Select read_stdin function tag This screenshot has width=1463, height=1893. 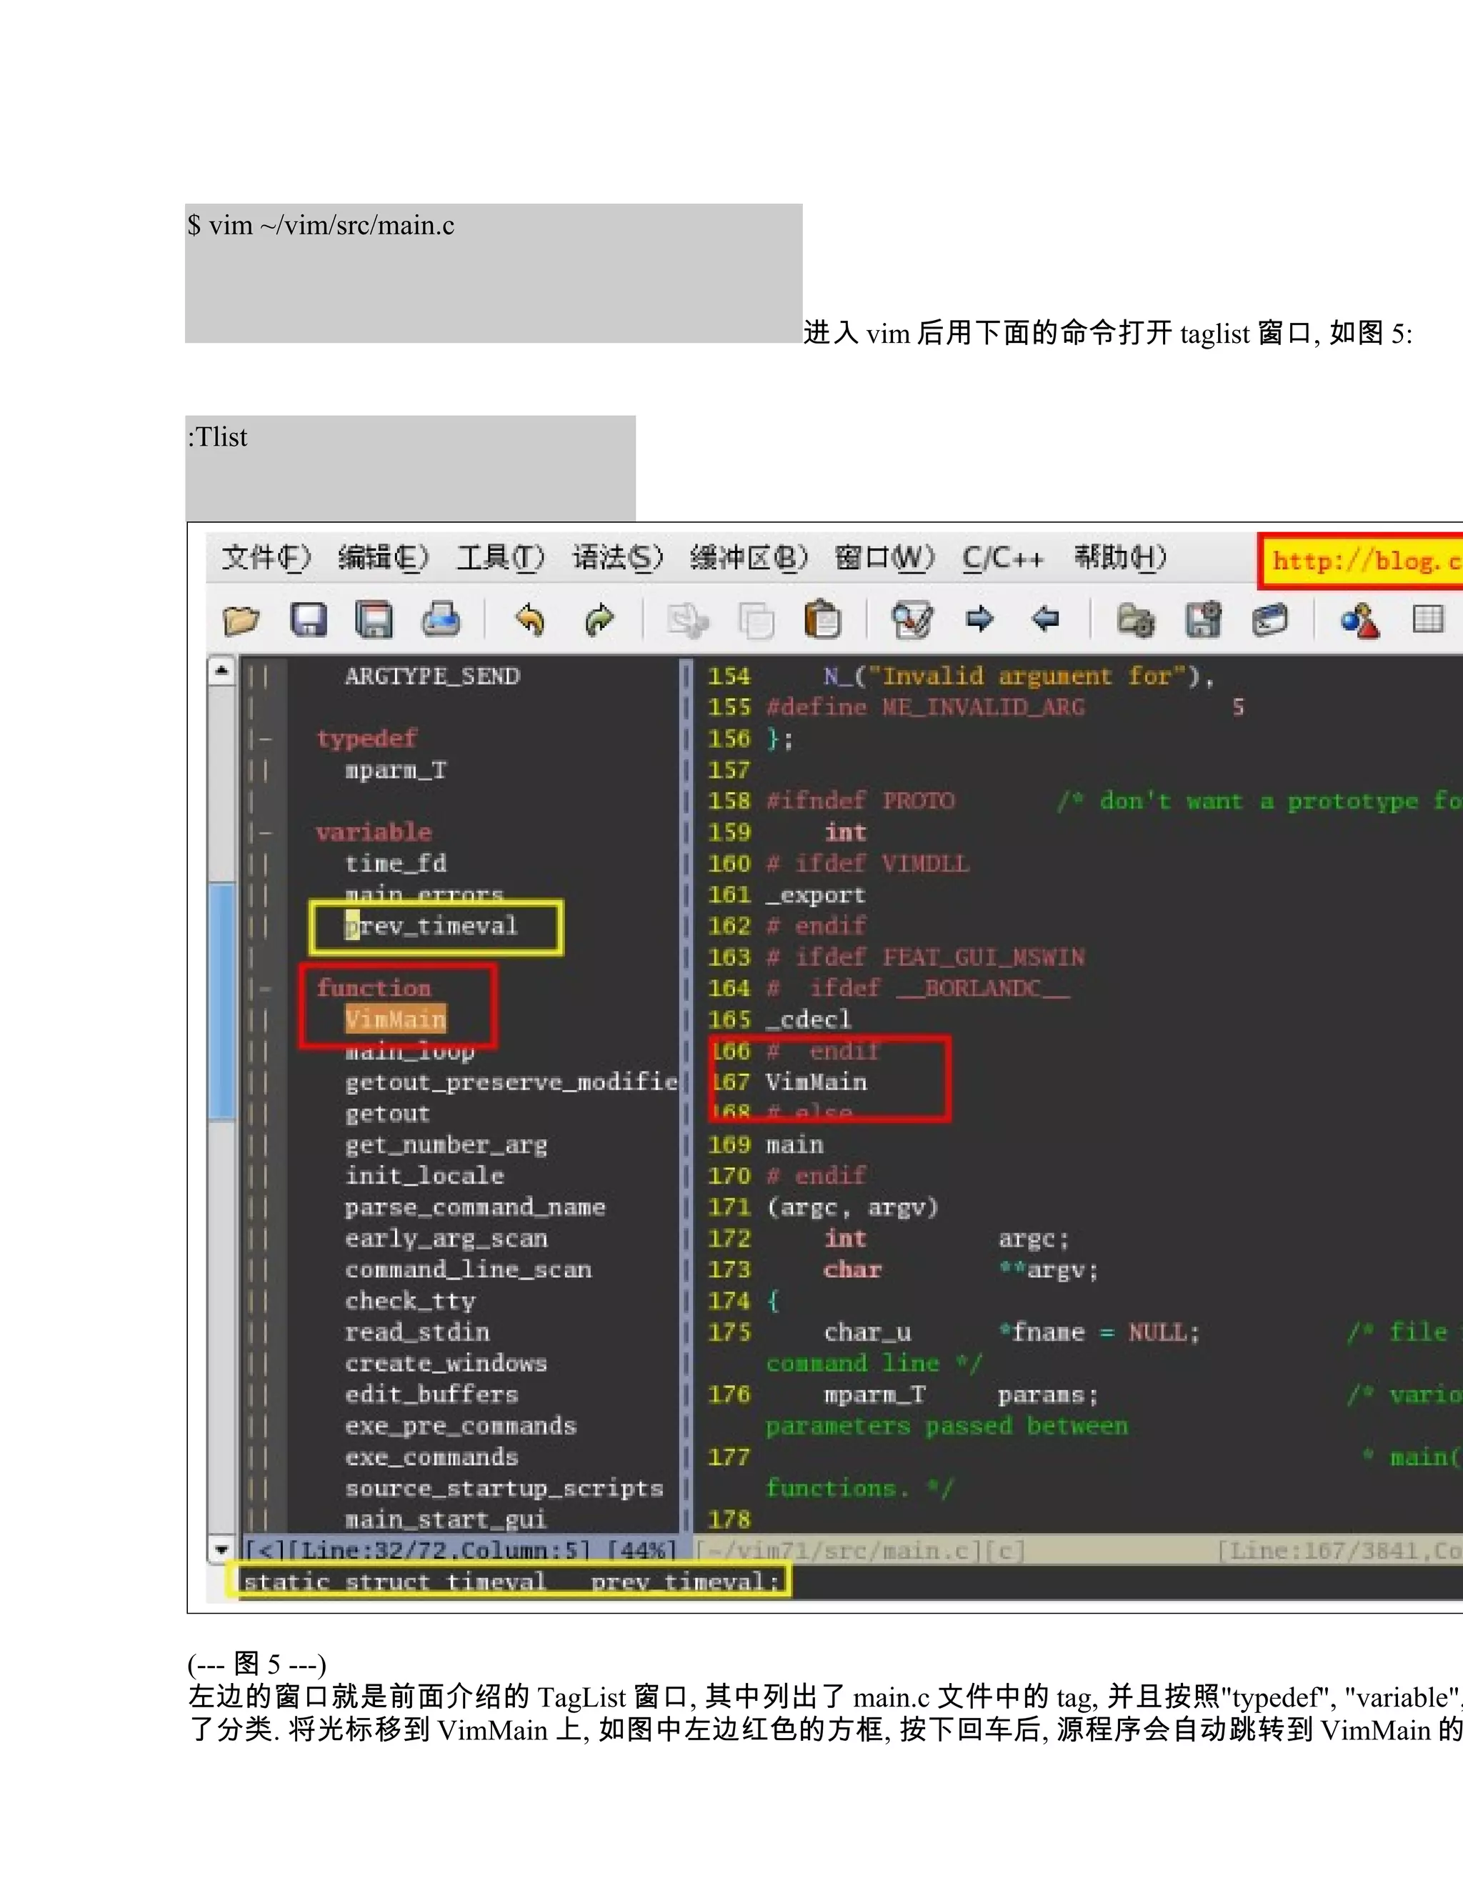(417, 1332)
